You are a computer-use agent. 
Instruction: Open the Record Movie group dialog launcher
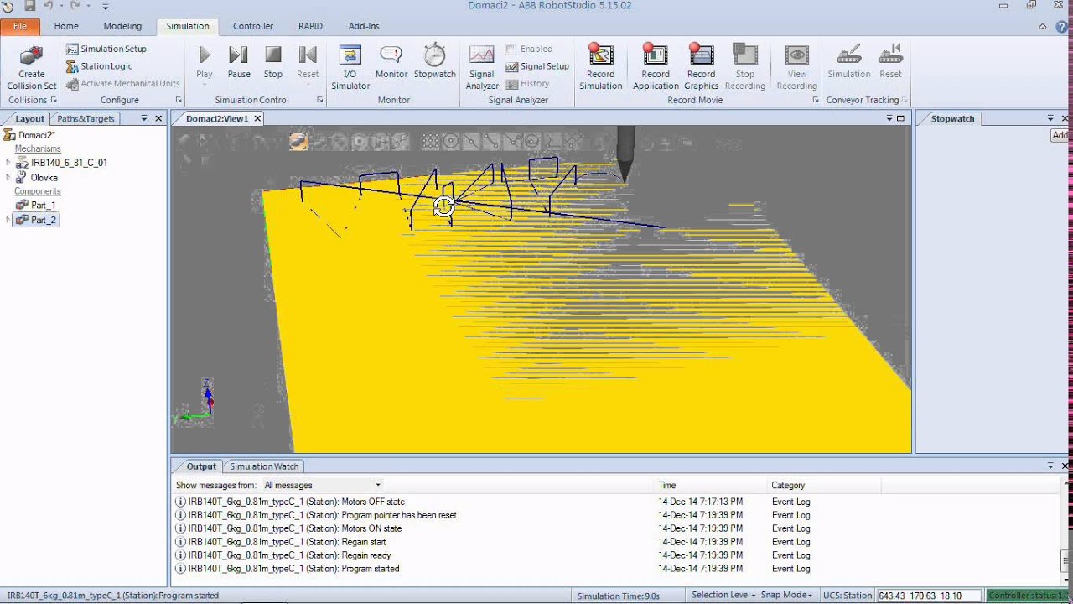coord(816,100)
